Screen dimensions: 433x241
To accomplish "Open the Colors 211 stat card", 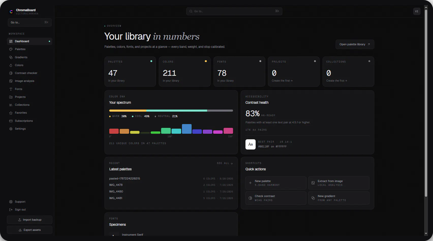I will [x=185, y=71].
